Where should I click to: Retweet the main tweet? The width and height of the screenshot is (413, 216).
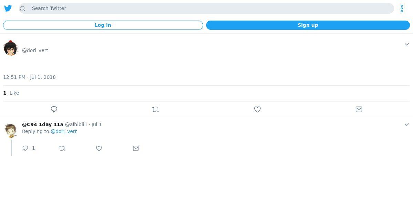[x=156, y=109]
